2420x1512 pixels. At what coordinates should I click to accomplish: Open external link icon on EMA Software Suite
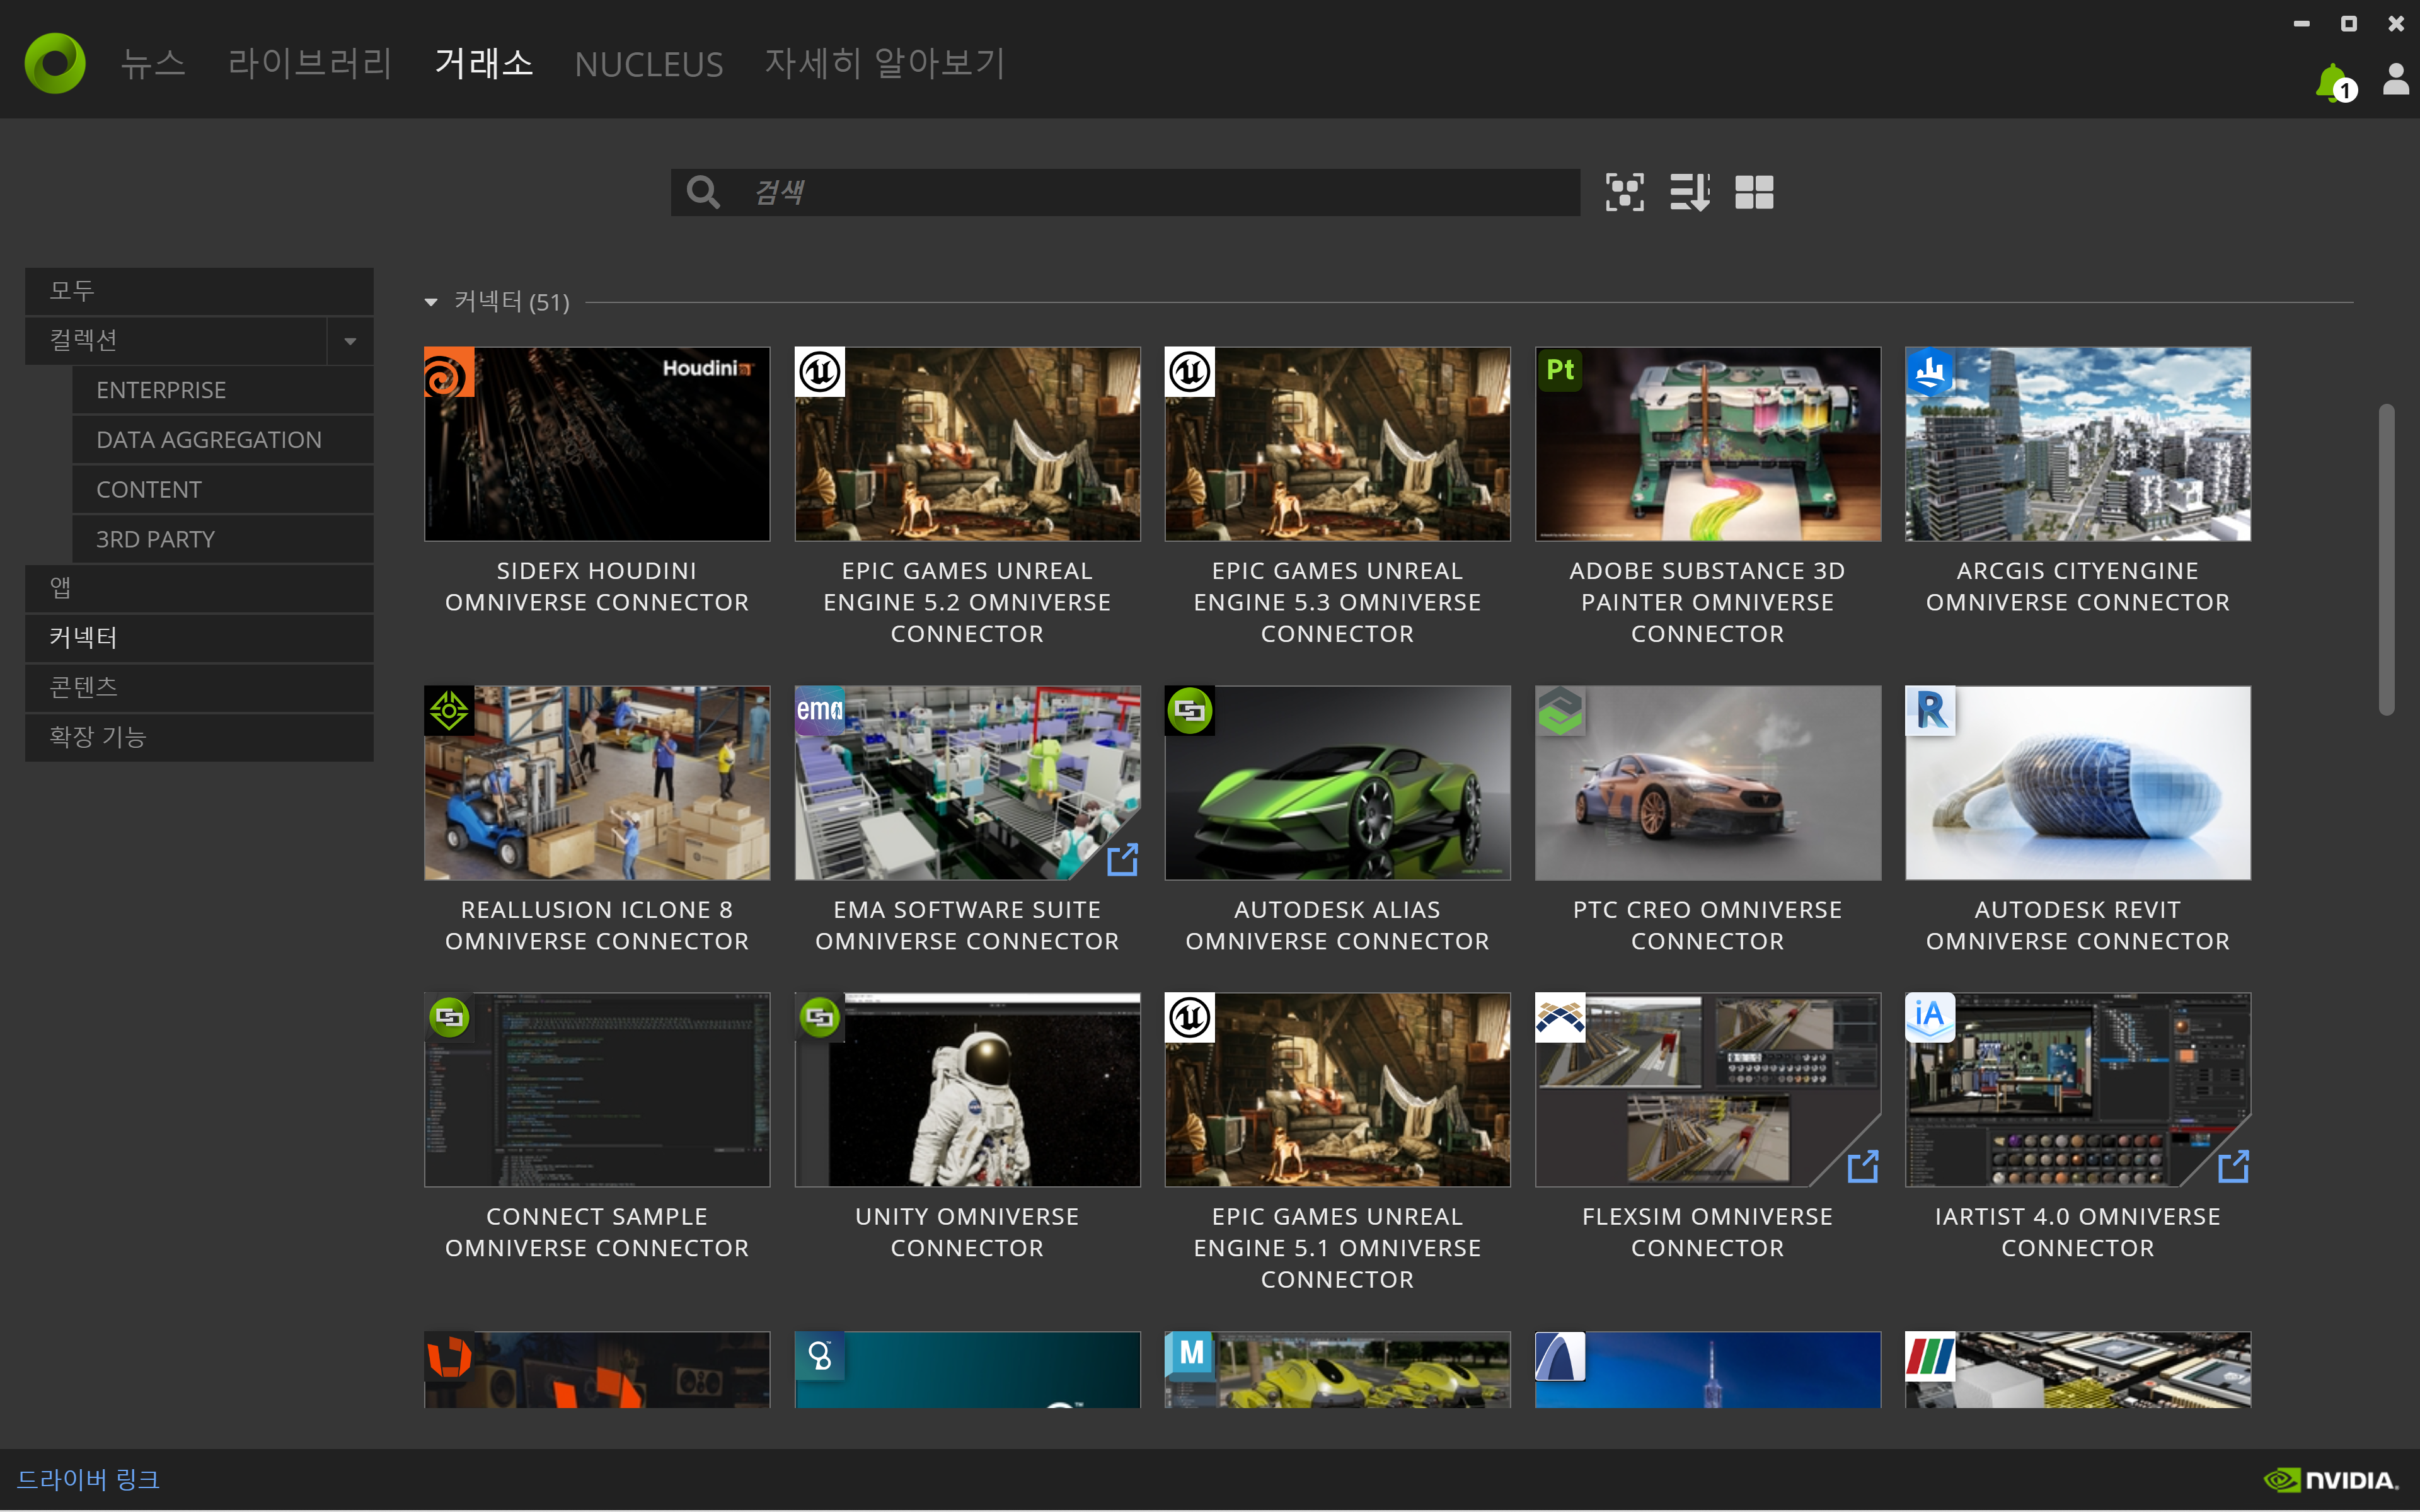pos(1122,859)
